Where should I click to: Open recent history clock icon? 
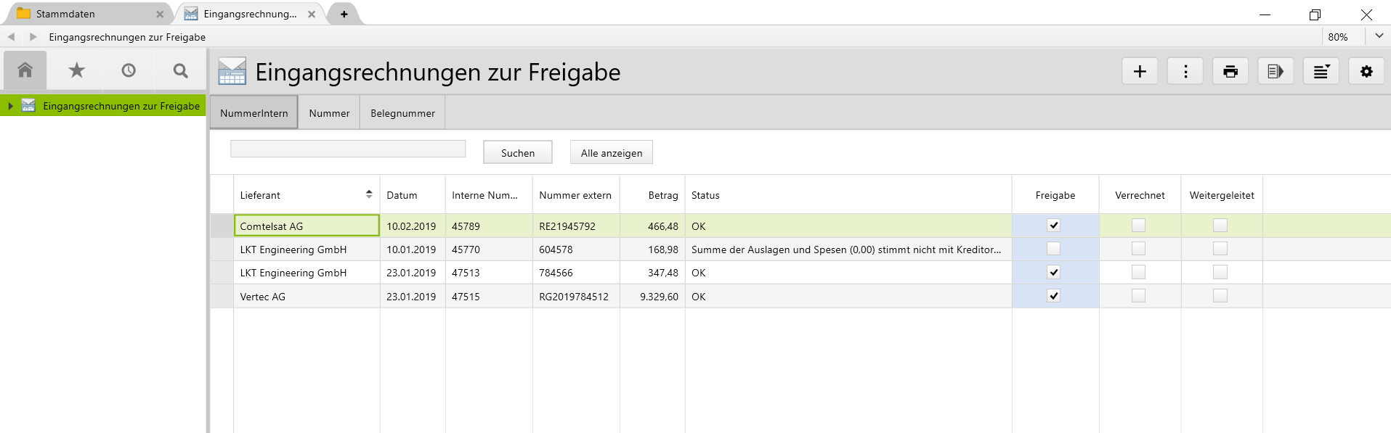(x=129, y=70)
